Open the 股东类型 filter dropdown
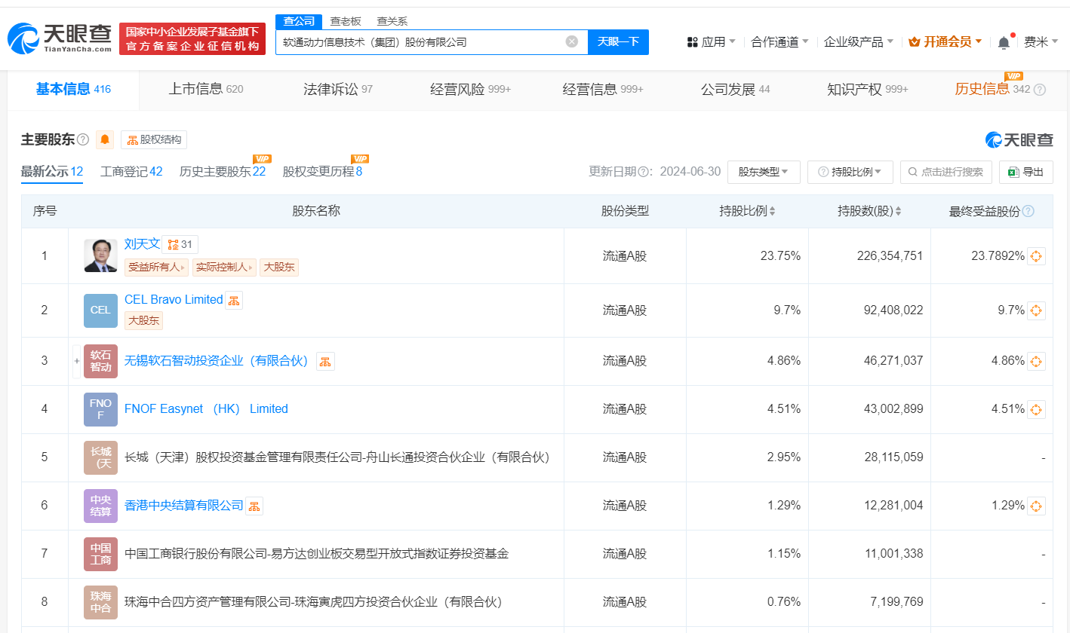Viewport: 1070px width, 633px height. coord(764,172)
